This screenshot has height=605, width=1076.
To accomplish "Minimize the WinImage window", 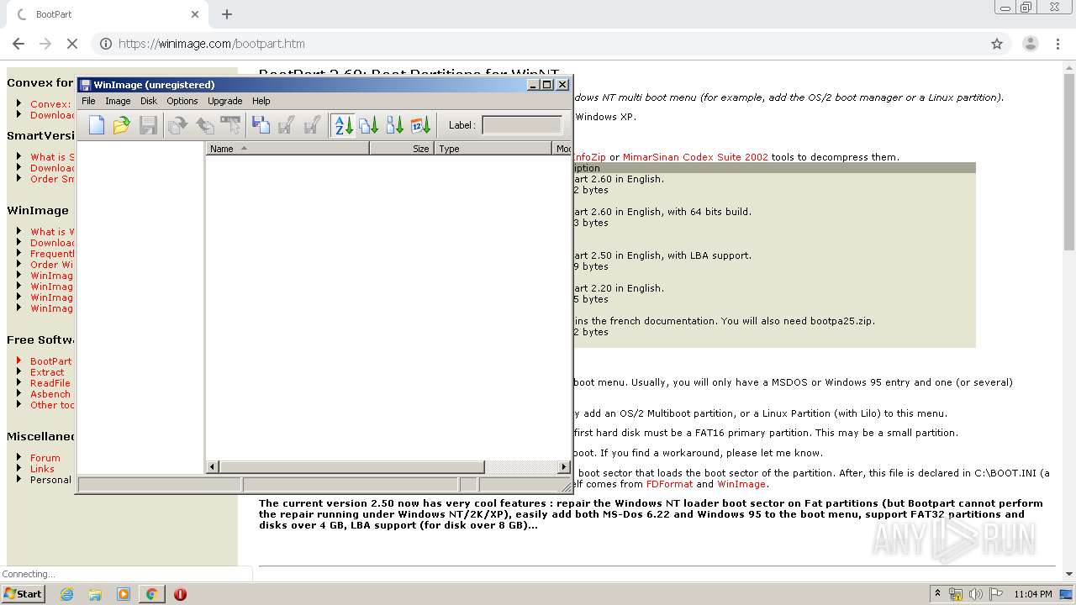I will tap(533, 85).
